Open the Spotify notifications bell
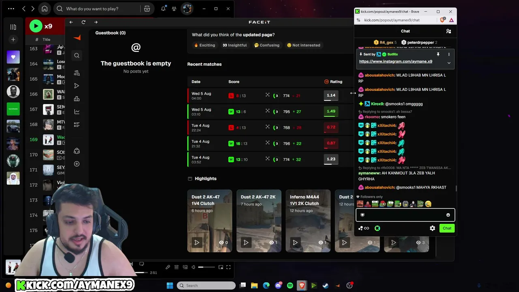The height and width of the screenshot is (292, 519). (163, 9)
